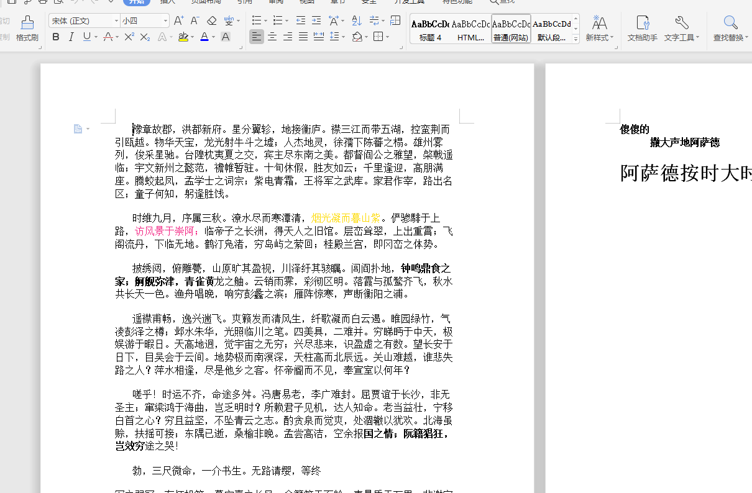752x493 pixels.
Task: Open Text Tools (文字工具)
Action: [x=682, y=29]
